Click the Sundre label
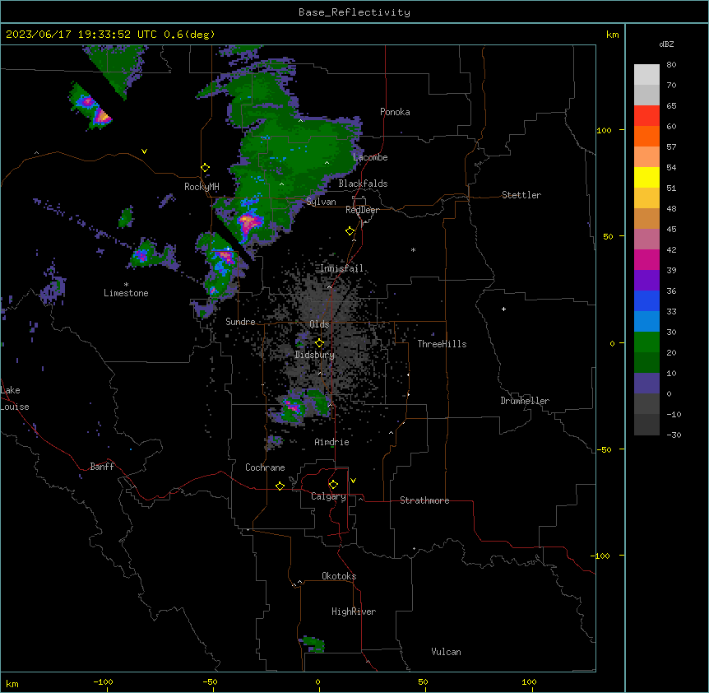 point(240,322)
